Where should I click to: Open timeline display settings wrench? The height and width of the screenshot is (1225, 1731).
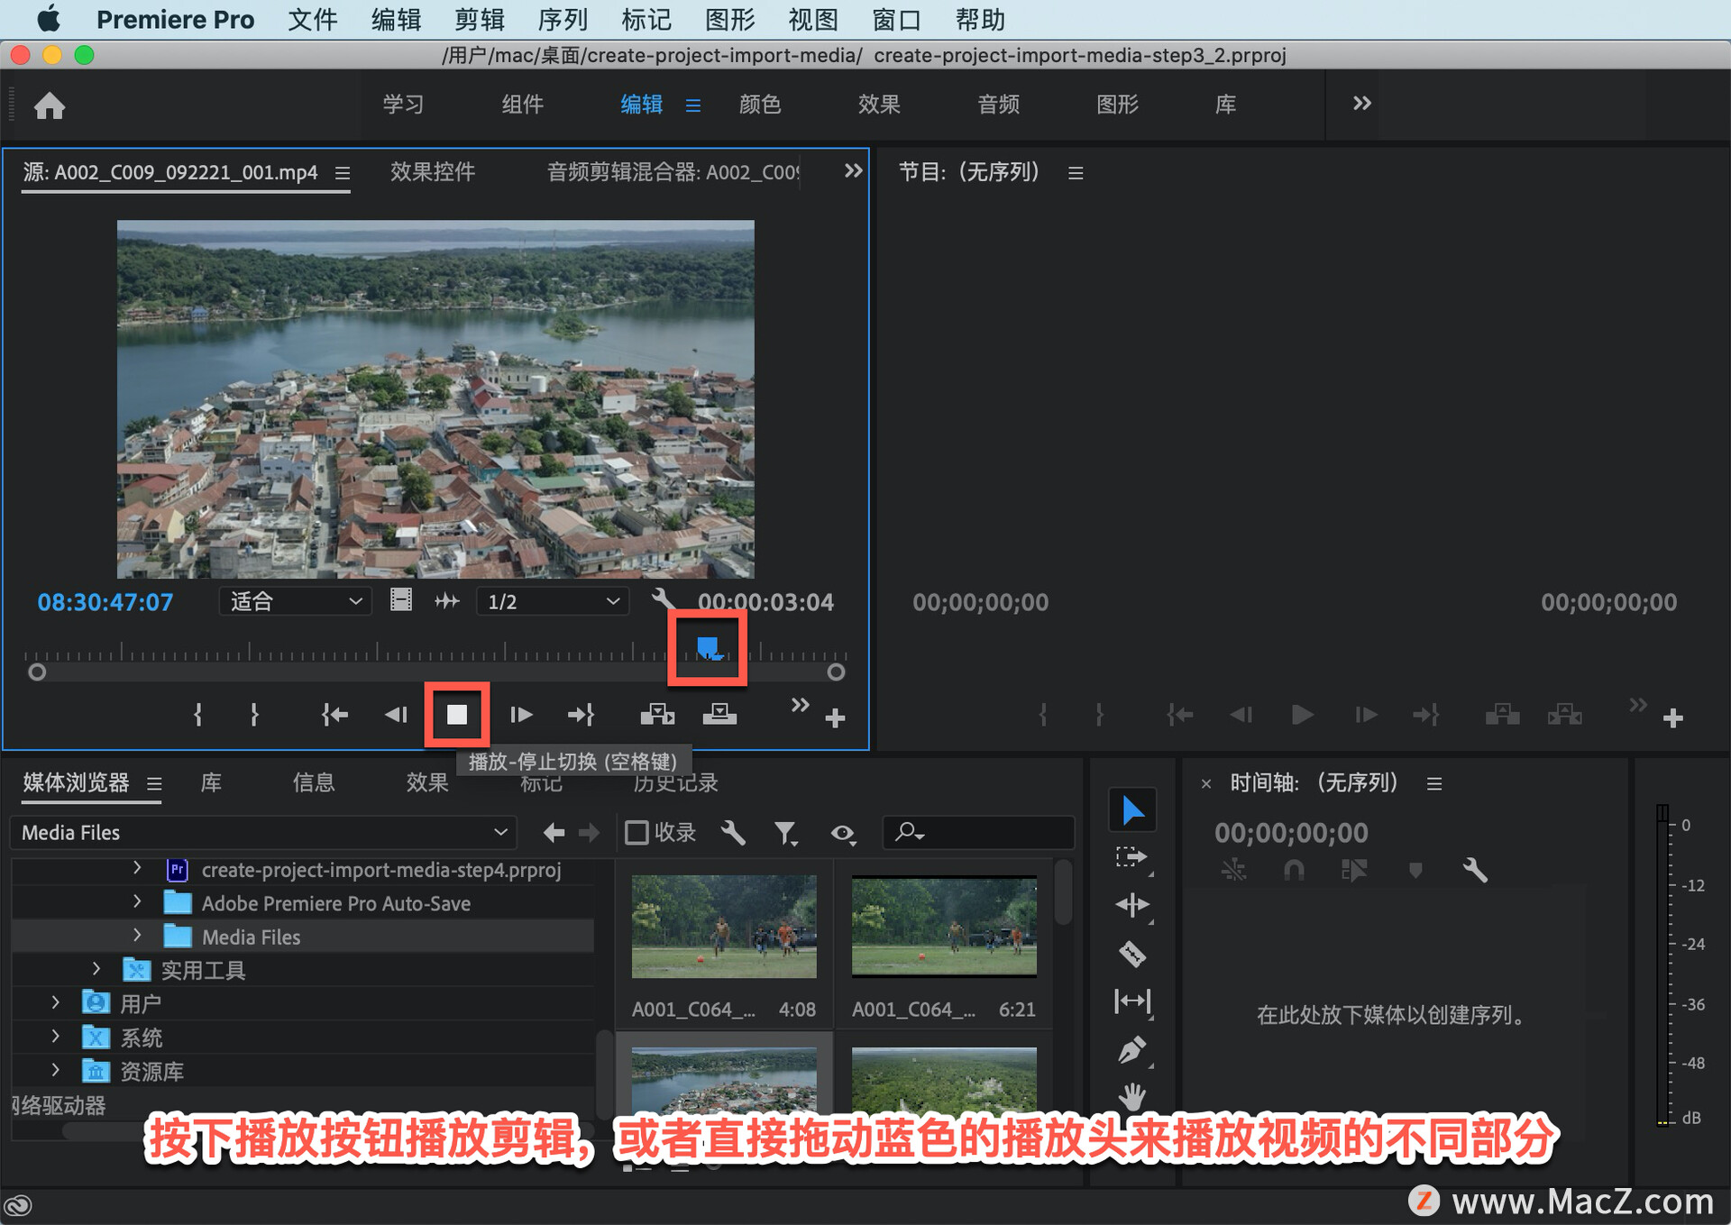pyautogui.click(x=1475, y=870)
